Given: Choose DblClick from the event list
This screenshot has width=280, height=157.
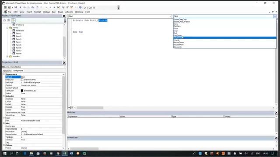Looking at the screenshot, I should [177, 26].
